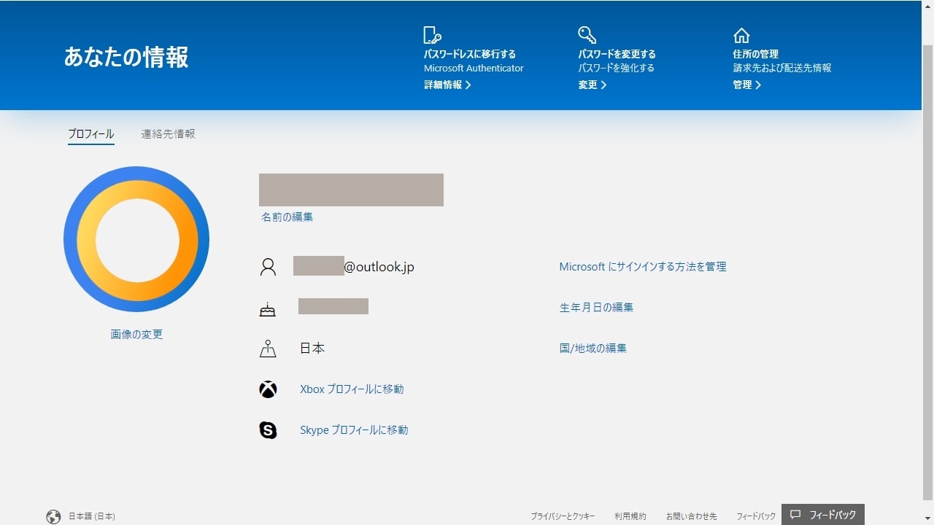This screenshot has width=934, height=525.
Task: Click the globe language icon in footer
Action: tap(53, 516)
